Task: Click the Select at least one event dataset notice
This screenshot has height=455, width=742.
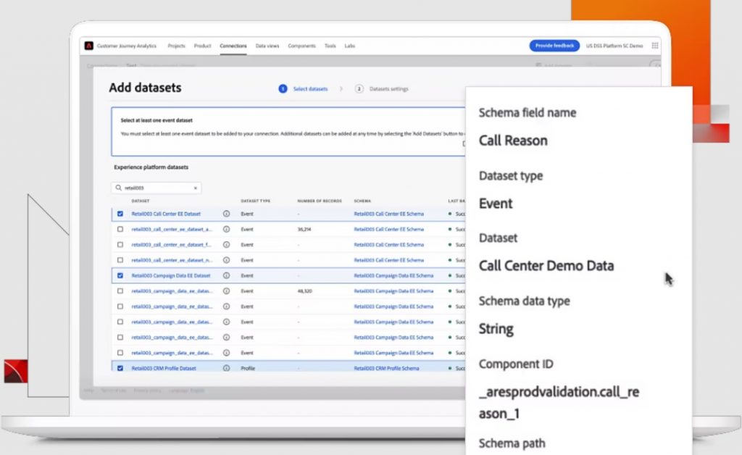Action: pyautogui.click(x=288, y=131)
